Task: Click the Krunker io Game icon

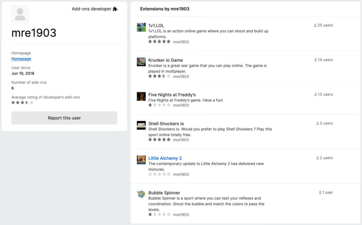Action: 141,62
